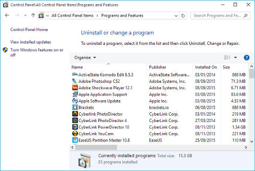Screen dimensions: 255x171
Task: Click the horizontal scrollbar thumb
Action: tap(96, 147)
